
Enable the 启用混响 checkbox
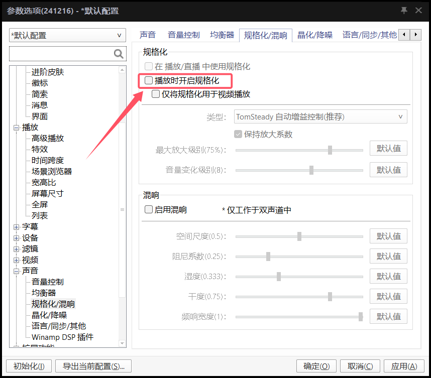(149, 210)
